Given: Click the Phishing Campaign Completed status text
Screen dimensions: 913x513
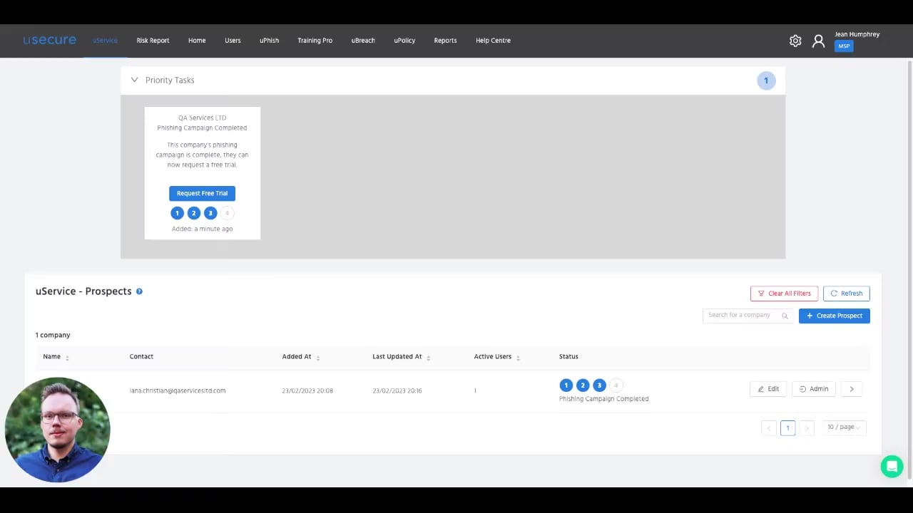Looking at the screenshot, I should tap(603, 399).
